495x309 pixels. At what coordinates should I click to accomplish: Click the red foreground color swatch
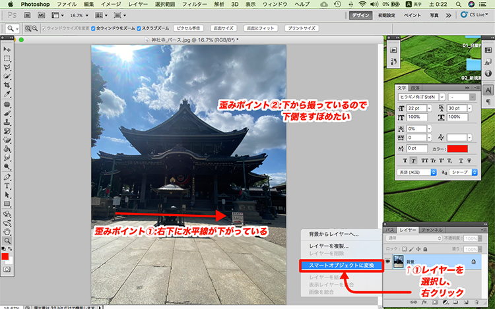coord(5,256)
